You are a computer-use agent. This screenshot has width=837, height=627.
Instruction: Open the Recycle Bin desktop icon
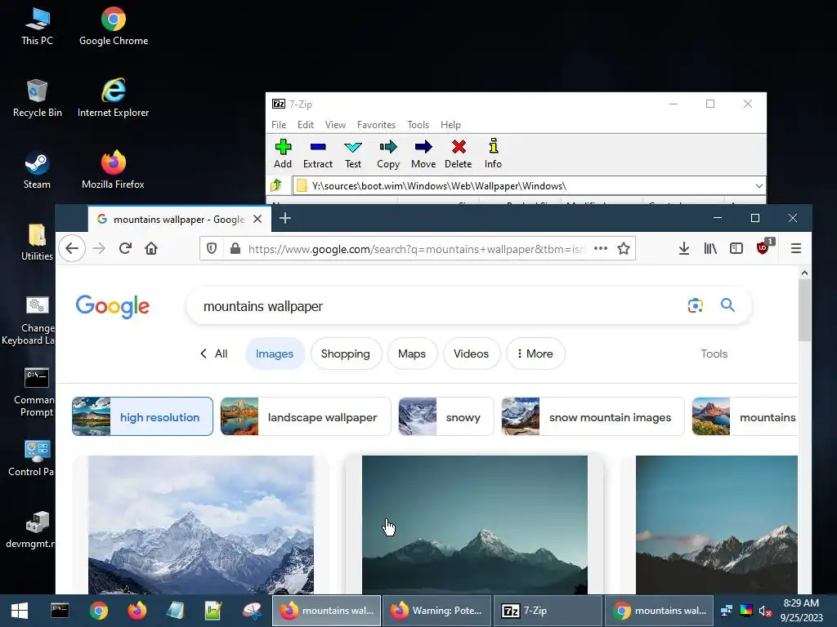coord(38,98)
